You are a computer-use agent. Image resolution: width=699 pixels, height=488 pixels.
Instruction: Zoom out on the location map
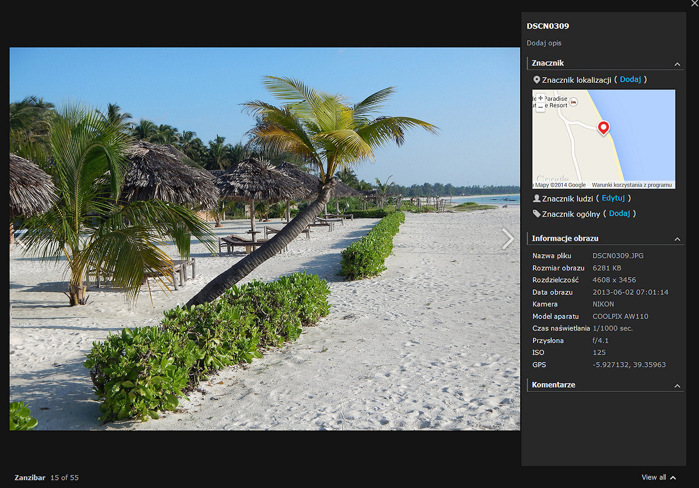(x=541, y=107)
